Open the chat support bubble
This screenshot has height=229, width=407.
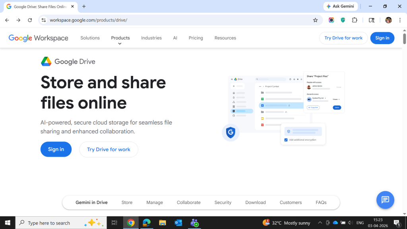[x=385, y=200]
